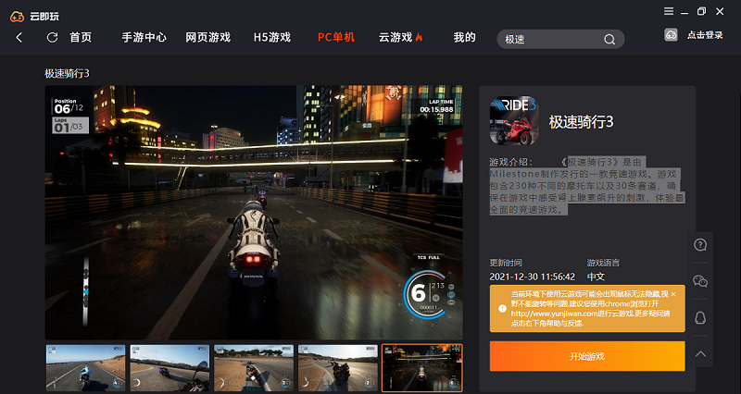Image resolution: width=741 pixels, height=394 pixels.
Task: Open the help question mark icon
Action: pyautogui.click(x=700, y=245)
